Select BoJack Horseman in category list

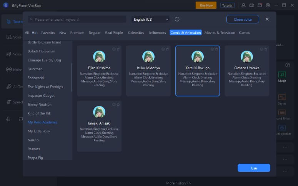41,51
